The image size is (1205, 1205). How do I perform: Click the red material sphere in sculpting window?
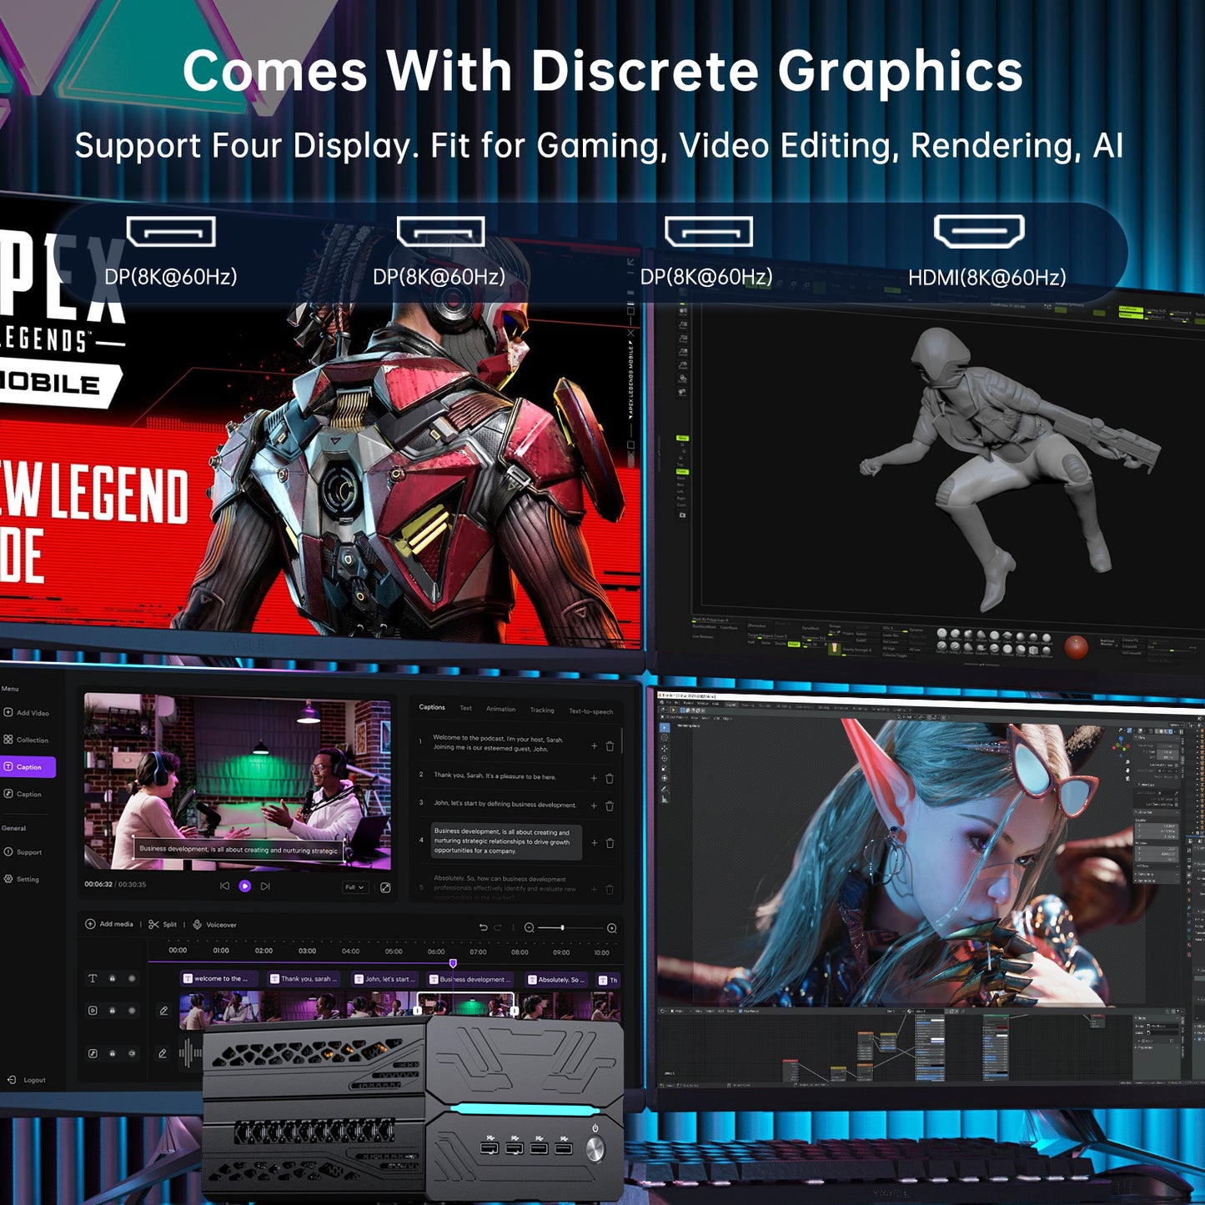[x=1077, y=646]
